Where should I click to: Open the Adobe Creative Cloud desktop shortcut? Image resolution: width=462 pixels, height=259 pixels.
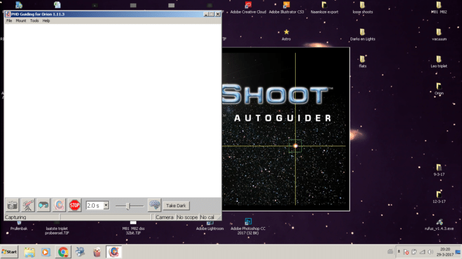pyautogui.click(x=248, y=7)
